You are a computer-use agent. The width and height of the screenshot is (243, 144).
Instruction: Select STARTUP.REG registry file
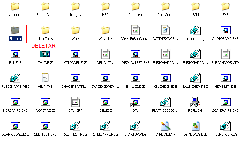point(135,126)
